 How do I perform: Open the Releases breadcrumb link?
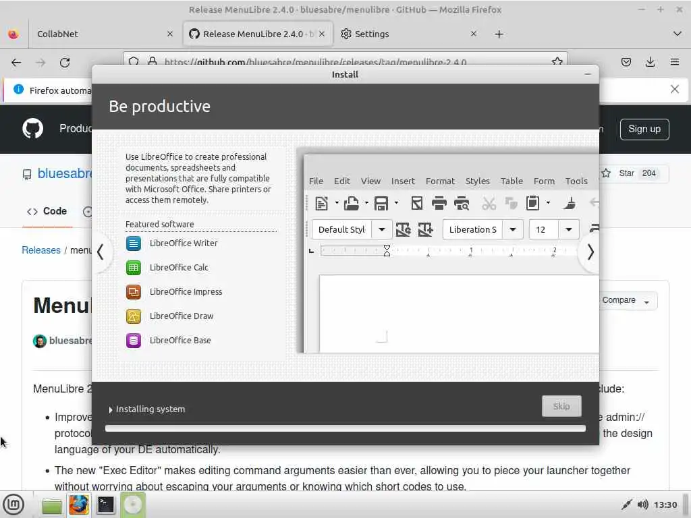point(41,250)
